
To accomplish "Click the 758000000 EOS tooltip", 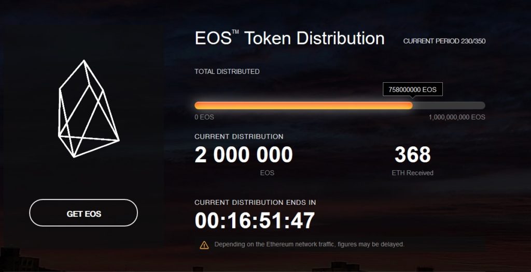I will [412, 89].
